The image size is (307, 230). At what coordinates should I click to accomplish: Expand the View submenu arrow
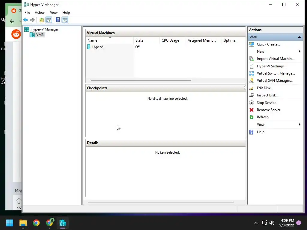(300, 124)
